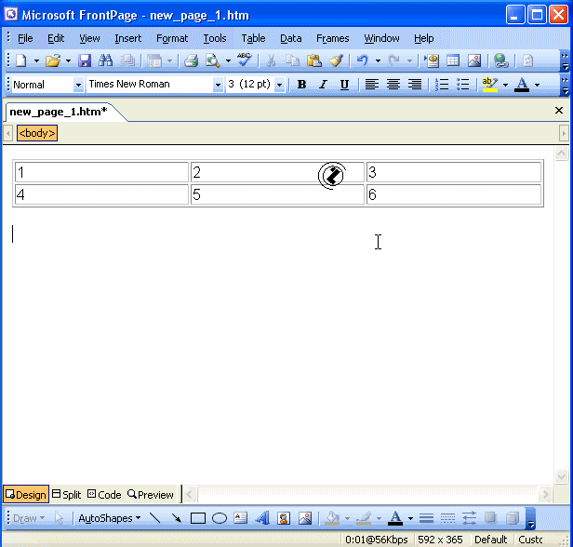Insert WordArt from the drawing toolbar
The width and height of the screenshot is (573, 547).
click(261, 518)
